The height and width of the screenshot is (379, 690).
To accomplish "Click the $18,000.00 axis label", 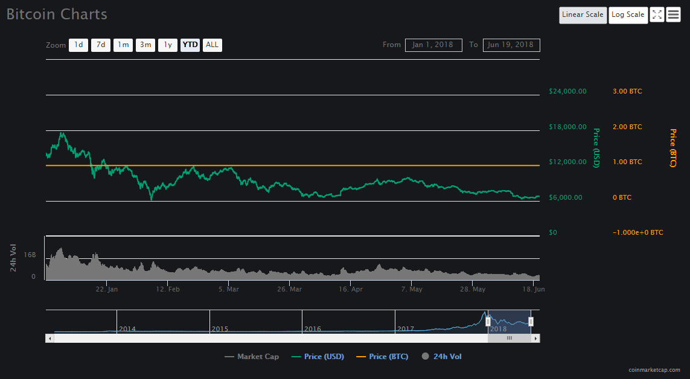I will [x=567, y=127].
